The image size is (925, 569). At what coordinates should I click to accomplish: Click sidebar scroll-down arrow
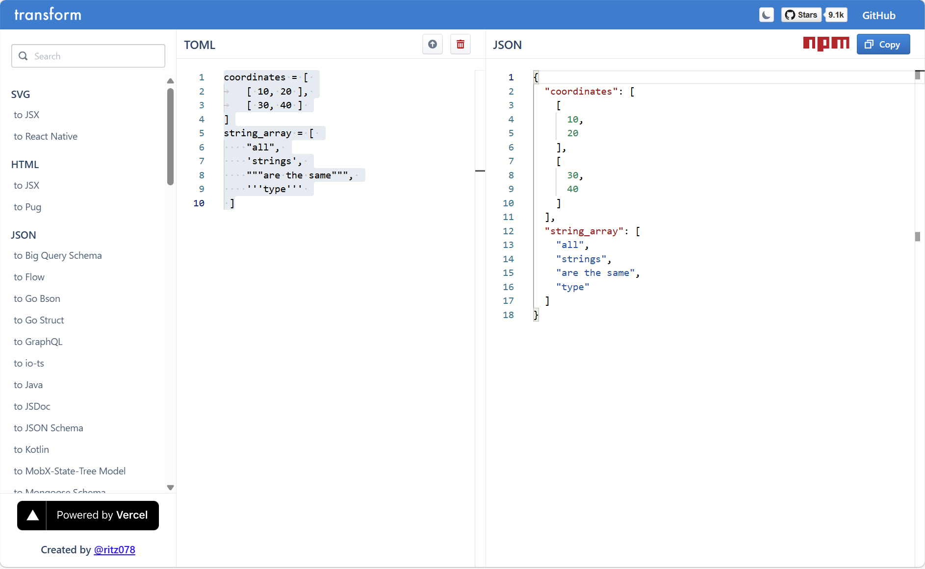[x=170, y=488]
